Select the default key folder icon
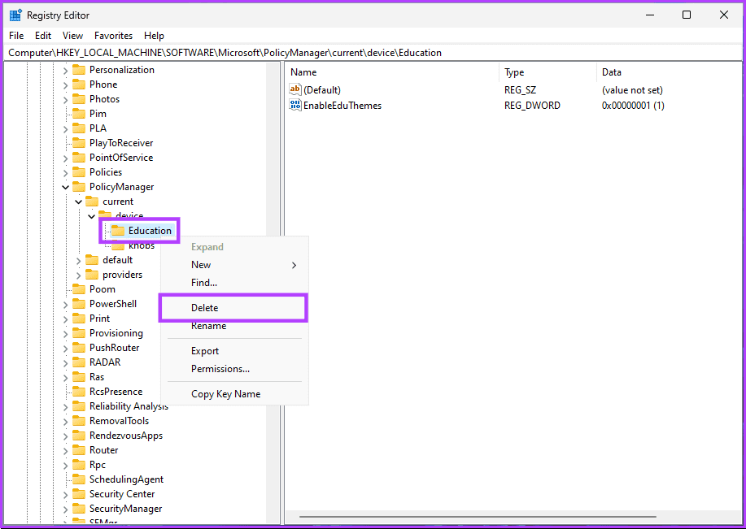Viewport: 746px width, 529px height. (x=92, y=260)
